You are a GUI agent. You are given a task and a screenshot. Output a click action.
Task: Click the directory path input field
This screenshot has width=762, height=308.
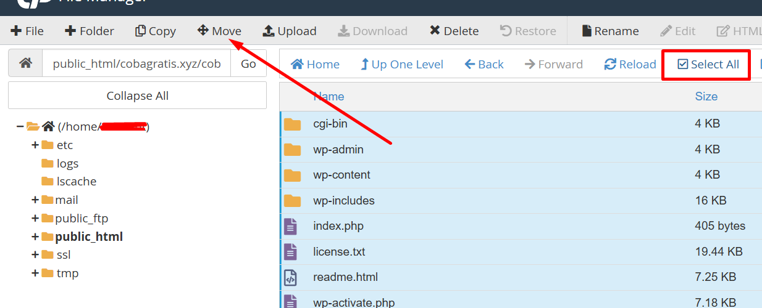136,63
